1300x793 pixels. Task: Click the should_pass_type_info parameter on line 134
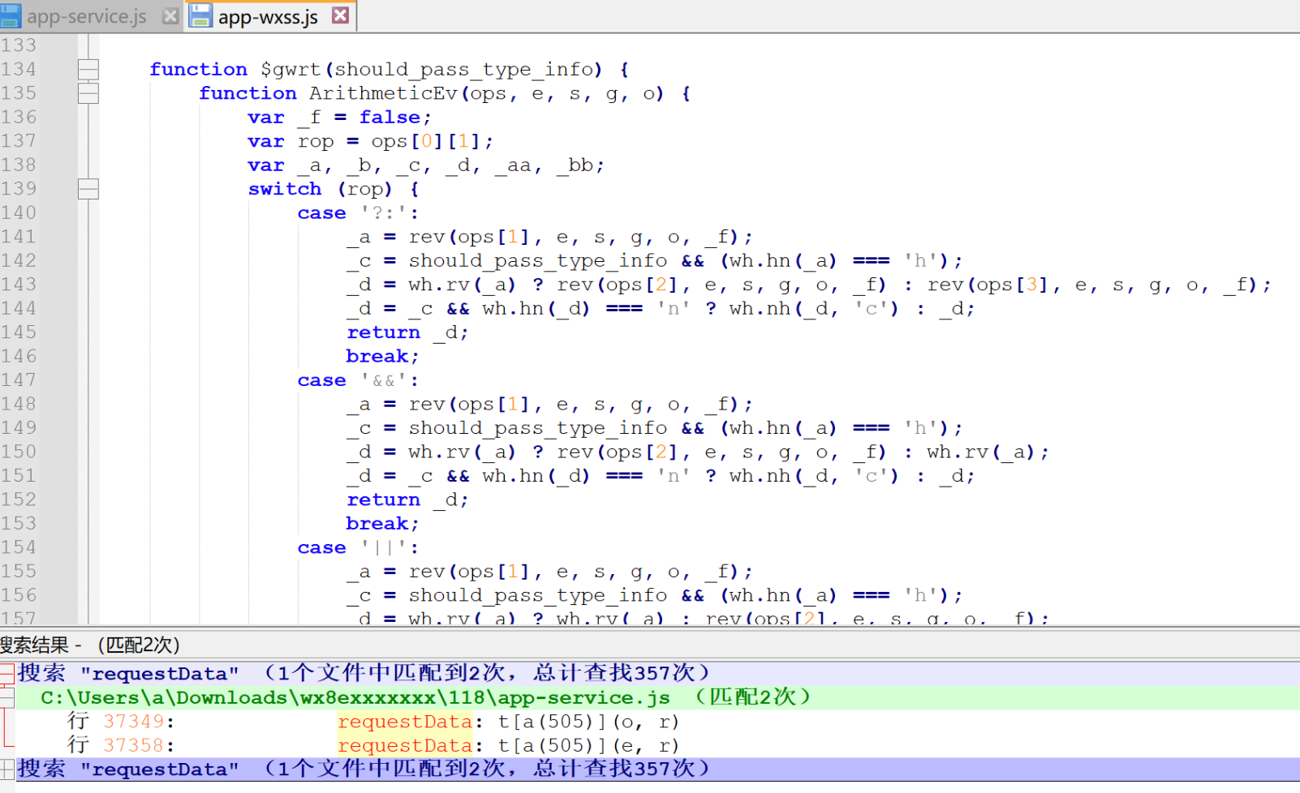[x=463, y=69]
